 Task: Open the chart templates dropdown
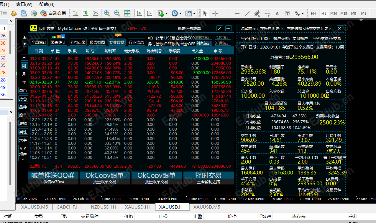[190, 13]
